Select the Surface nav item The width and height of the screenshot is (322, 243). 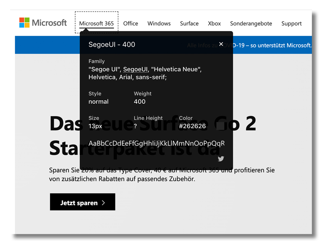pos(189,23)
